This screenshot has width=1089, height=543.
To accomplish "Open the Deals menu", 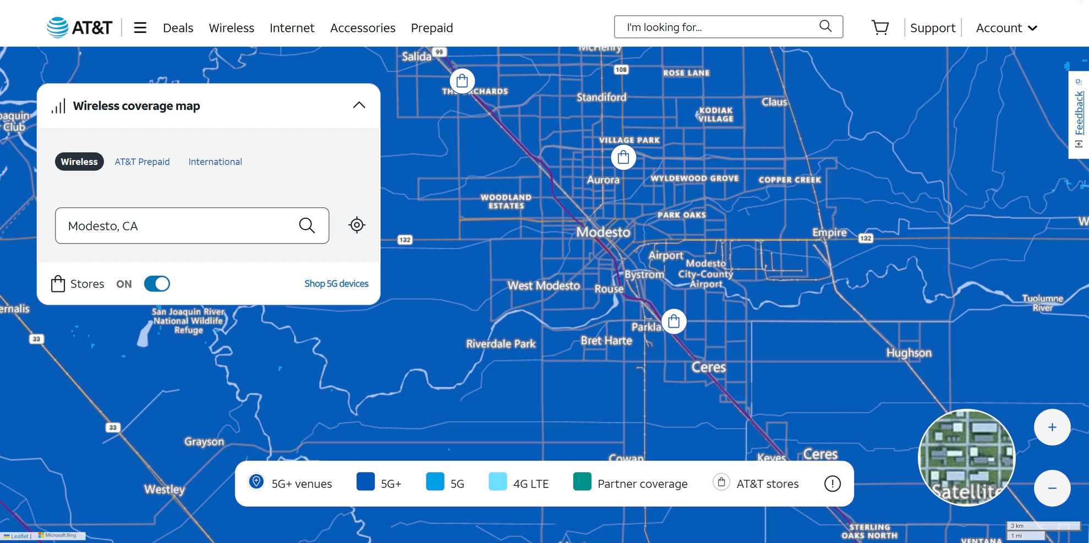I will tap(178, 27).
